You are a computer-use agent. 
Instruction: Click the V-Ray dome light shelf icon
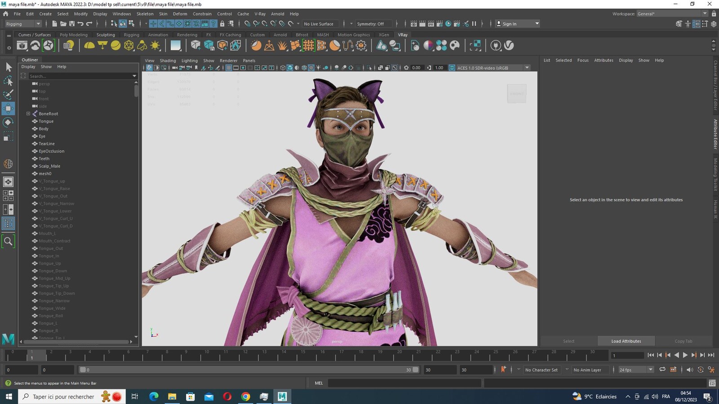point(89,45)
